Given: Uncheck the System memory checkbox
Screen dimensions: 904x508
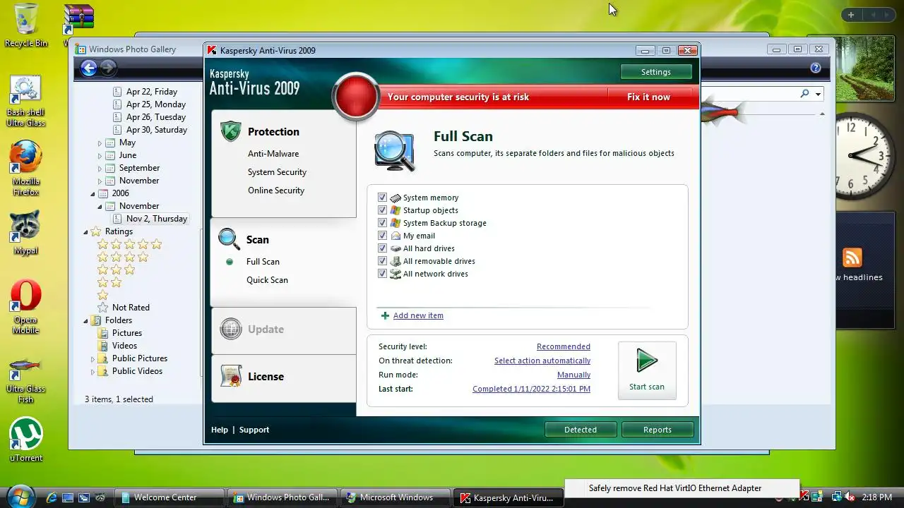Looking at the screenshot, I should [383, 198].
